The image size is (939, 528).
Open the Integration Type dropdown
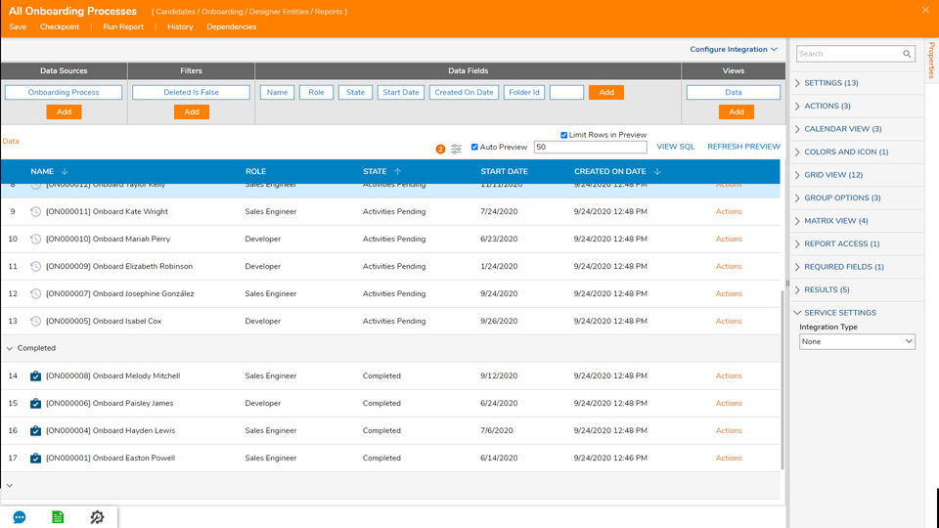[857, 341]
